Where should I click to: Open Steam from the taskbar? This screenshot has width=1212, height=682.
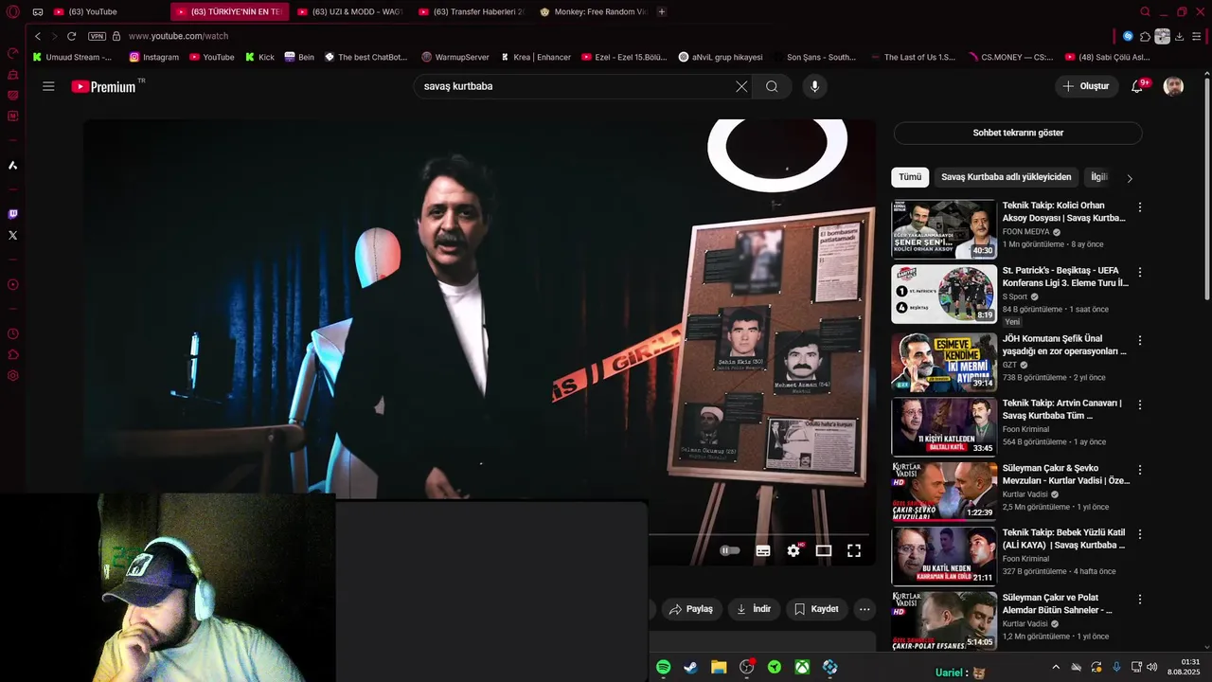click(x=691, y=668)
